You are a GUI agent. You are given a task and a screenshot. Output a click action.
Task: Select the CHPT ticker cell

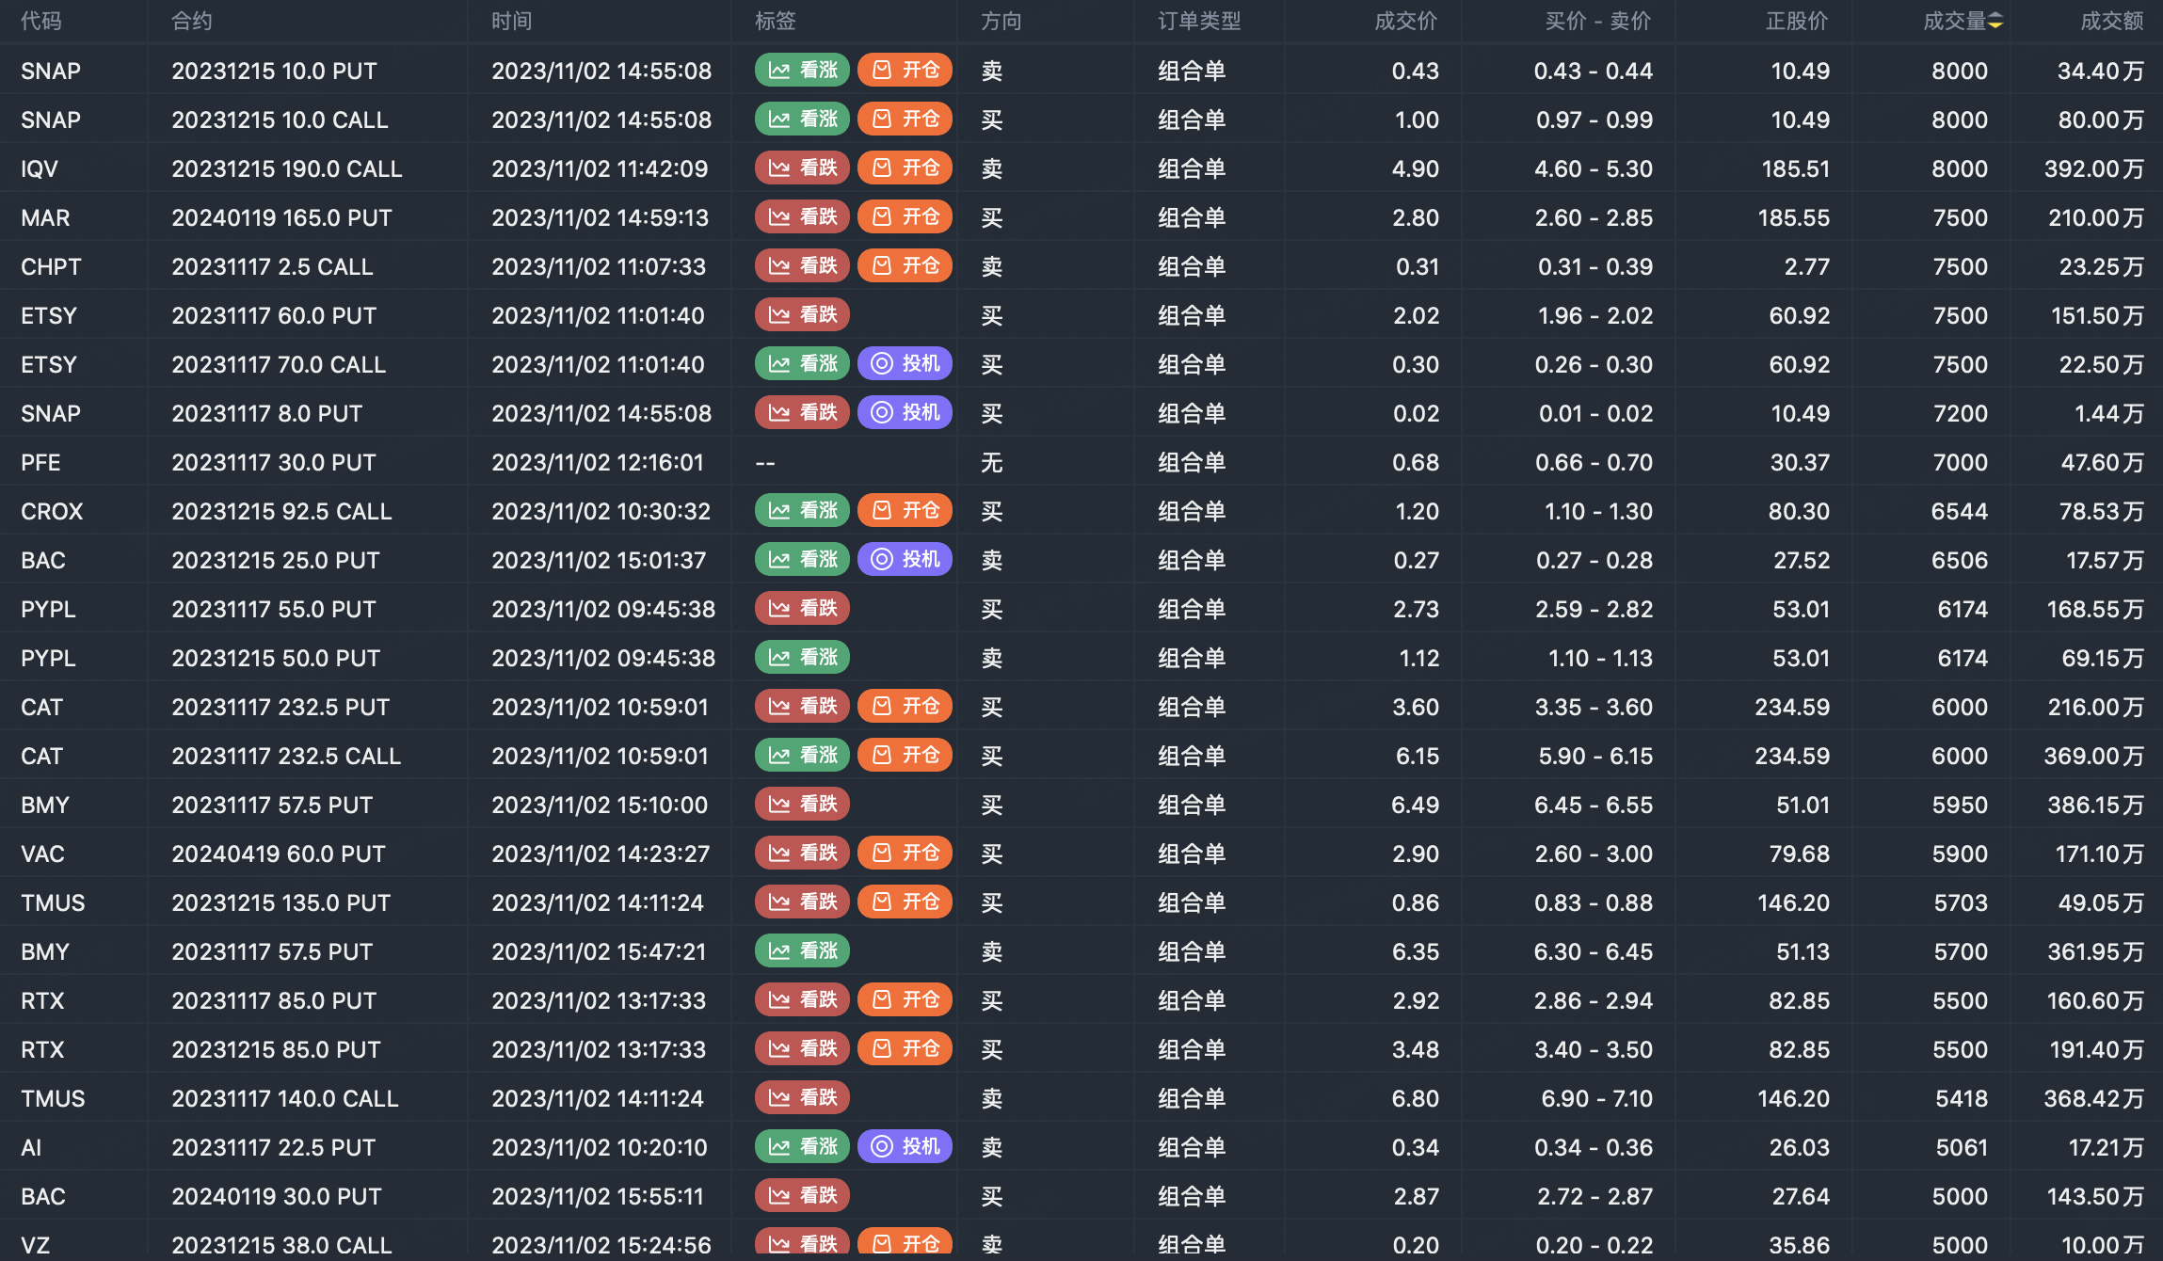click(51, 267)
